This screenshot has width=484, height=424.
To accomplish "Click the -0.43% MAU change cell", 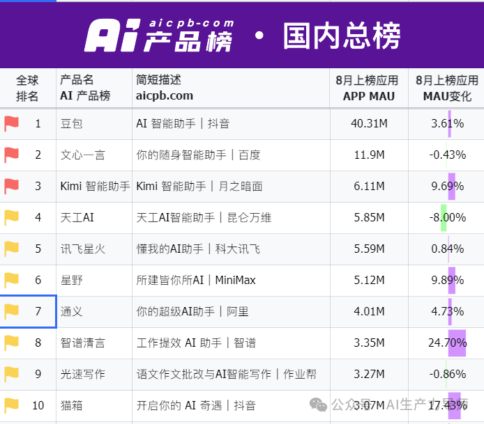I will click(446, 155).
